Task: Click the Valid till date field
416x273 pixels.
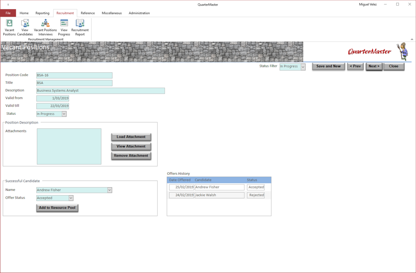Action: pyautogui.click(x=53, y=106)
